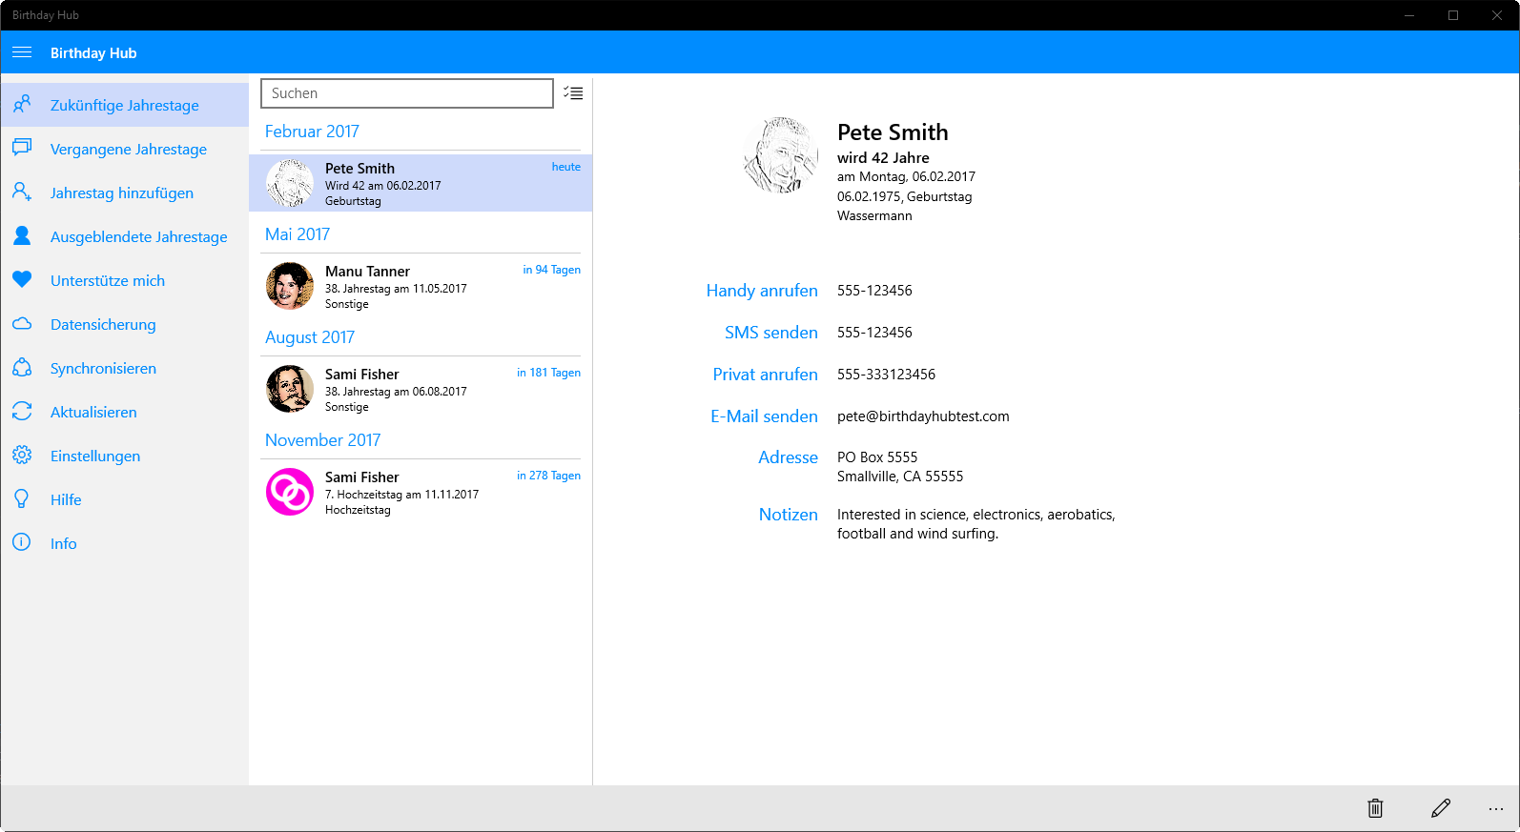Click the Suchen search field
Viewport: 1520px width, 832px height.
pyautogui.click(x=407, y=93)
